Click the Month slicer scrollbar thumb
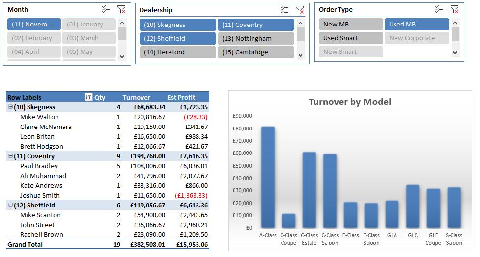 tap(122, 33)
